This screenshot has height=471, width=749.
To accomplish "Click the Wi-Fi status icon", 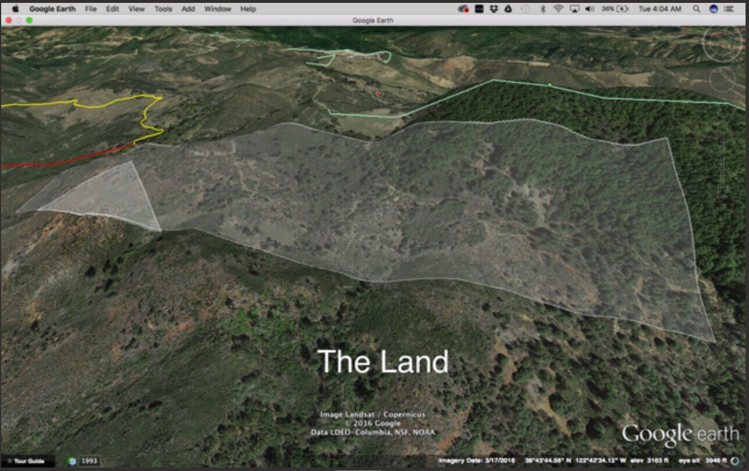I will pyautogui.click(x=558, y=9).
